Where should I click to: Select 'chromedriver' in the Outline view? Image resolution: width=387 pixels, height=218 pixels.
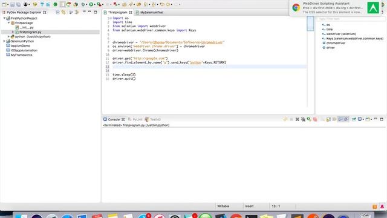click(x=334, y=43)
